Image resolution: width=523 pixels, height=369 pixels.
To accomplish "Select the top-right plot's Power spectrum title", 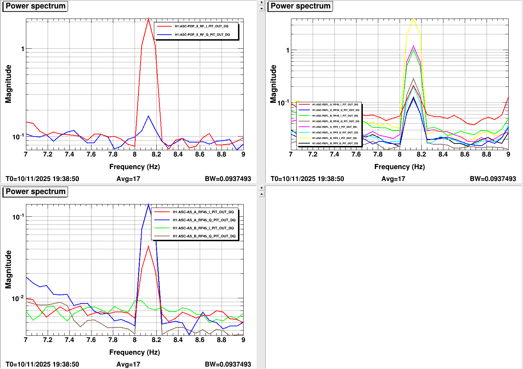I will [300, 6].
